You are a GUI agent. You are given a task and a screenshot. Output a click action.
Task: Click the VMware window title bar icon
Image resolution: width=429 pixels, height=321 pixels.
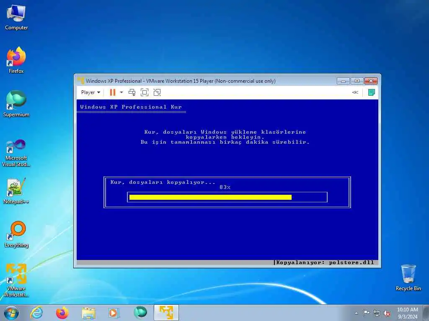[81, 81]
